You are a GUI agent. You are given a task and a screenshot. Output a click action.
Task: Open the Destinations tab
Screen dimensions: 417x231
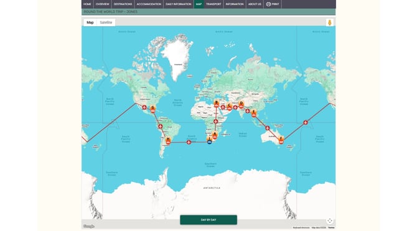tap(123, 4)
